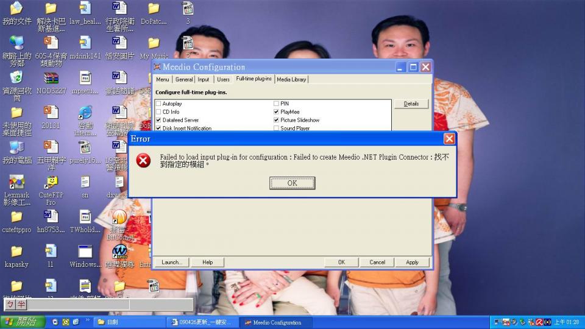
Task: Uncheck the PlayMee plug-in
Action: [x=276, y=111]
